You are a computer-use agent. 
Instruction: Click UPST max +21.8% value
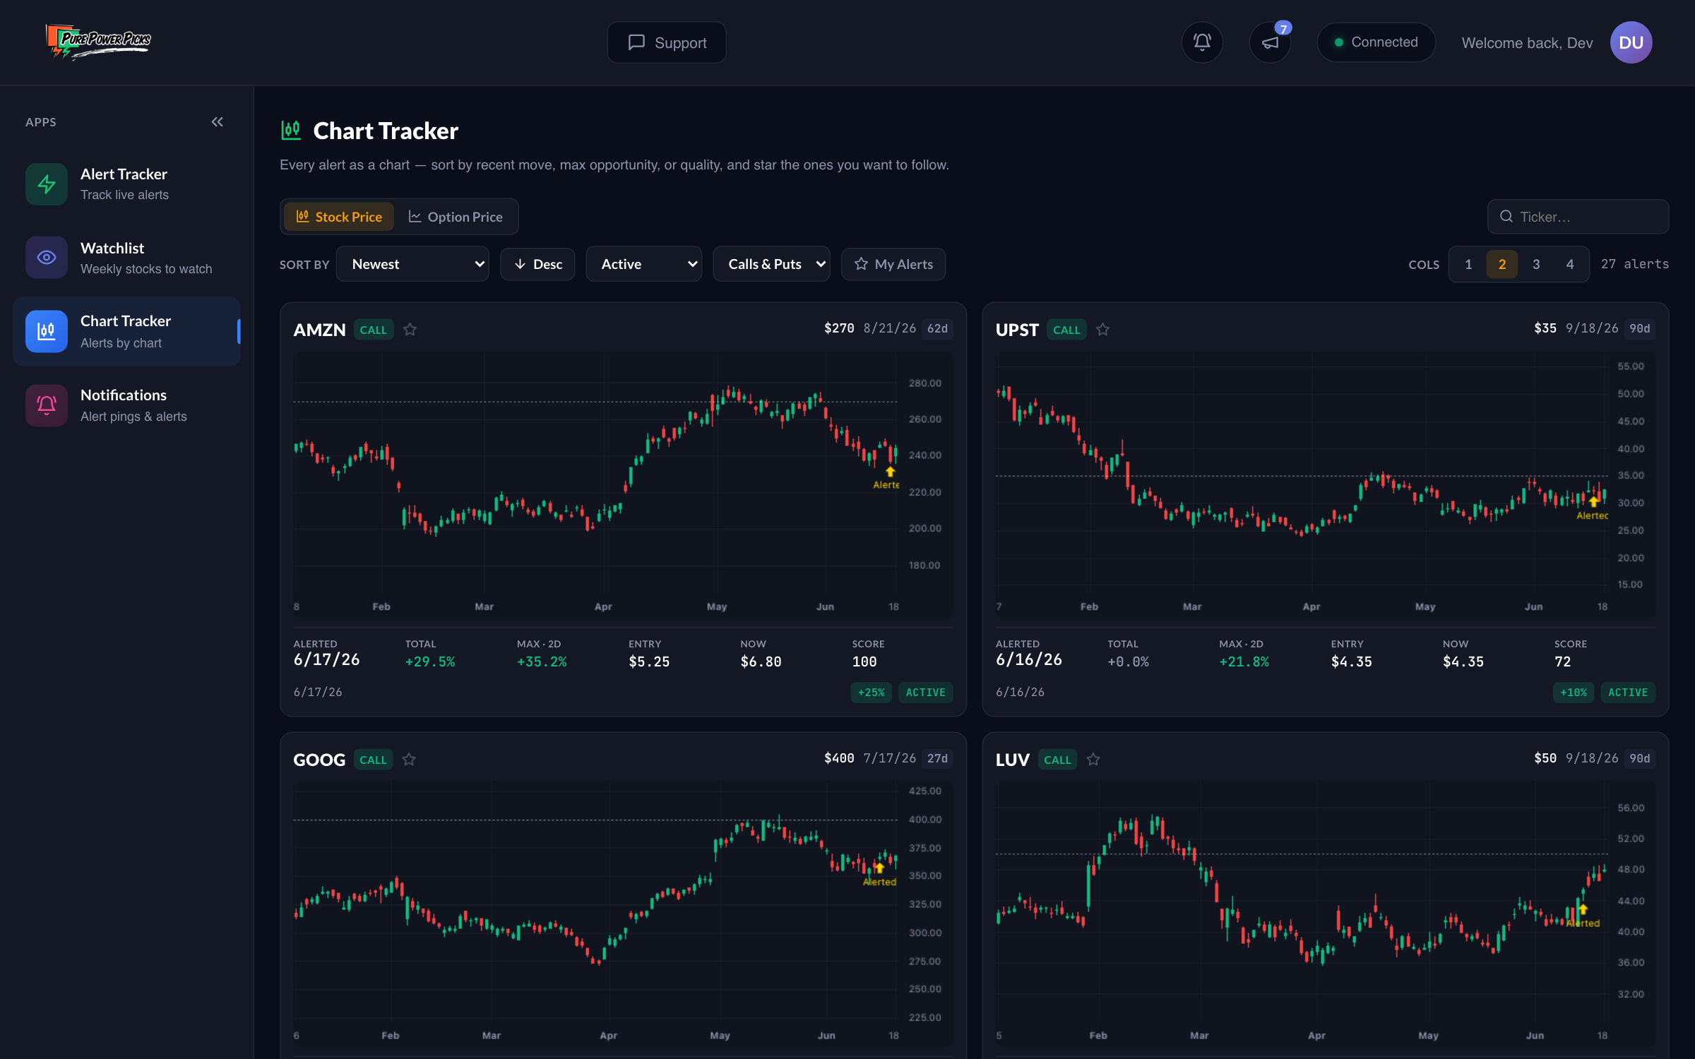tap(1244, 662)
